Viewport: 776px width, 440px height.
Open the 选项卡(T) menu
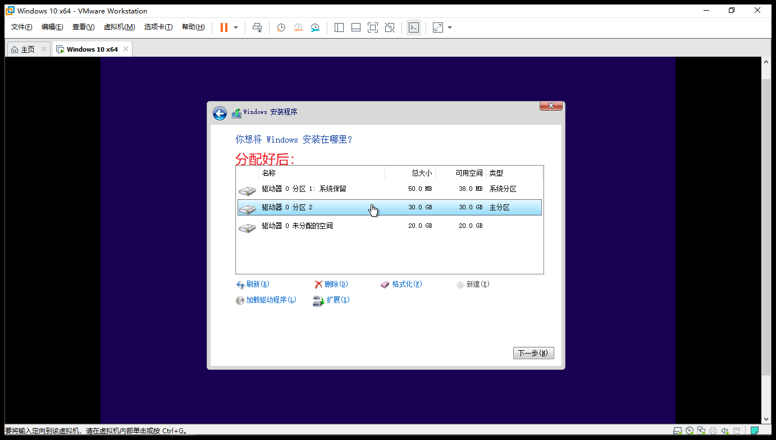click(158, 27)
